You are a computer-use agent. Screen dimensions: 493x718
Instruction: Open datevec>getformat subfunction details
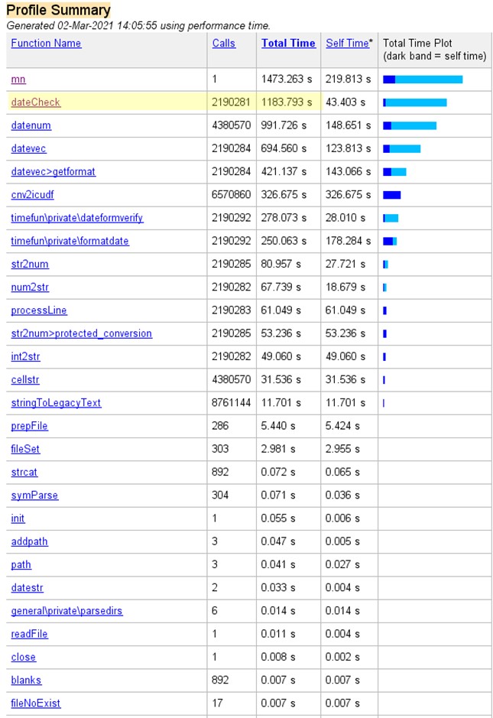click(x=54, y=172)
